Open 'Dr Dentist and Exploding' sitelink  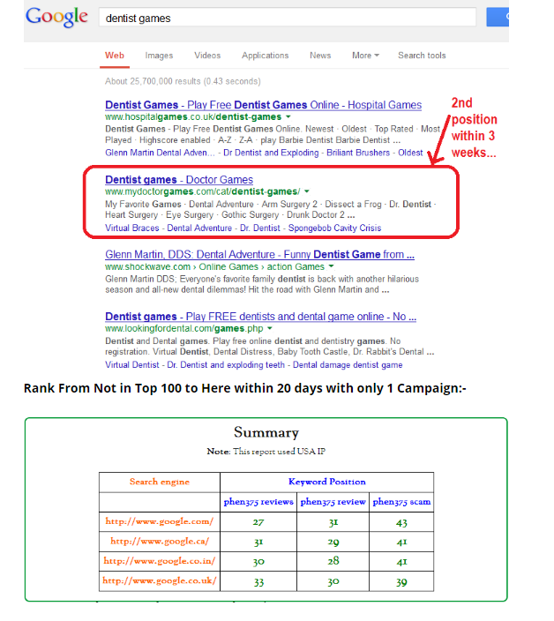pyautogui.click(x=271, y=153)
